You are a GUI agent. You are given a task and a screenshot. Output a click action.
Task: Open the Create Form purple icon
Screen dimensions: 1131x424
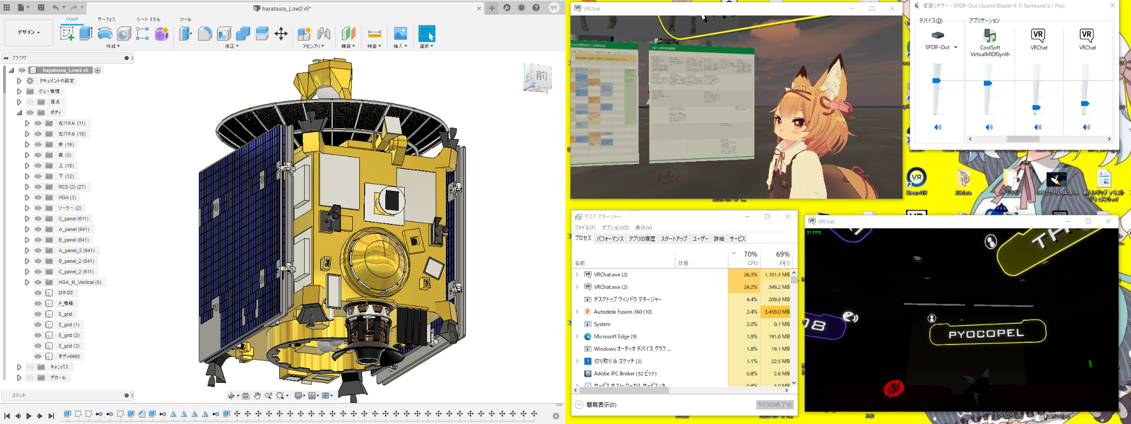(x=161, y=34)
